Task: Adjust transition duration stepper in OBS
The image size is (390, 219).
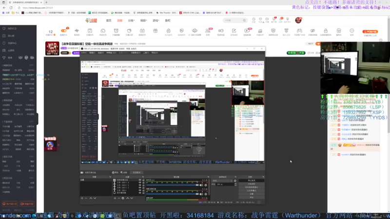Action: 235,184
